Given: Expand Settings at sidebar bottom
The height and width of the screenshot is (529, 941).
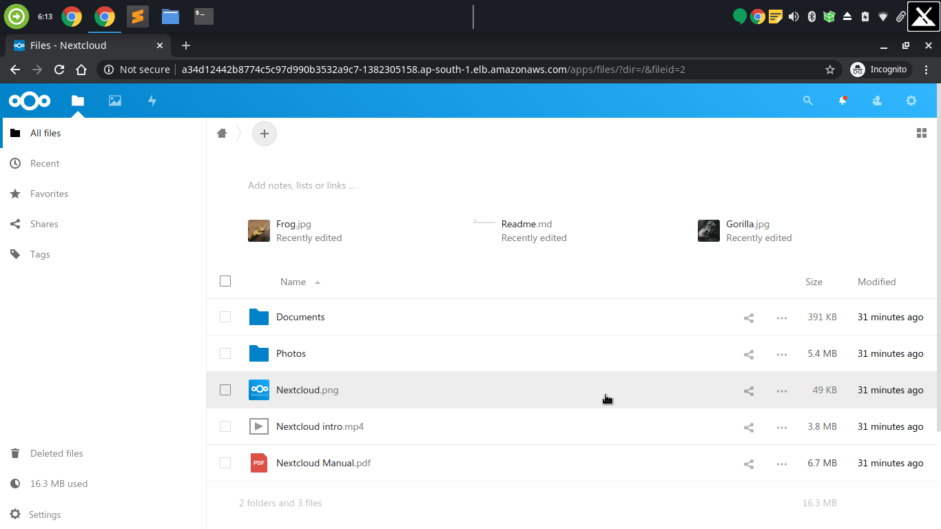Looking at the screenshot, I should coord(103,515).
